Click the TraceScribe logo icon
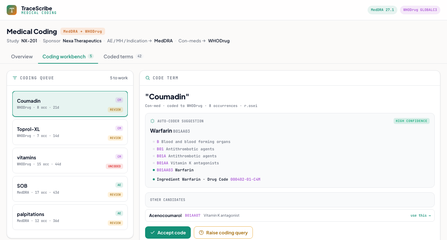The width and height of the screenshot is (447, 240). [12, 10]
